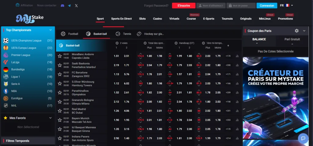The height and width of the screenshot is (146, 313).
Task: Open coupon settings gear icon
Action: pos(296,31)
